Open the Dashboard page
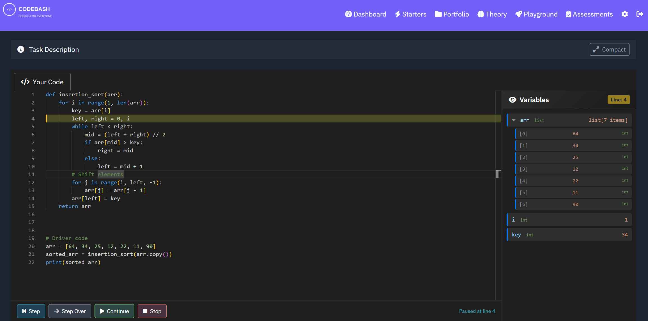This screenshot has width=648, height=321. click(366, 14)
